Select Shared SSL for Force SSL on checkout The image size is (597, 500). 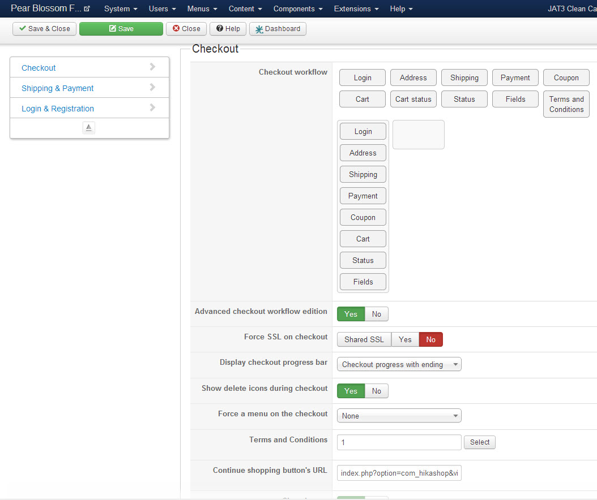[x=364, y=339]
